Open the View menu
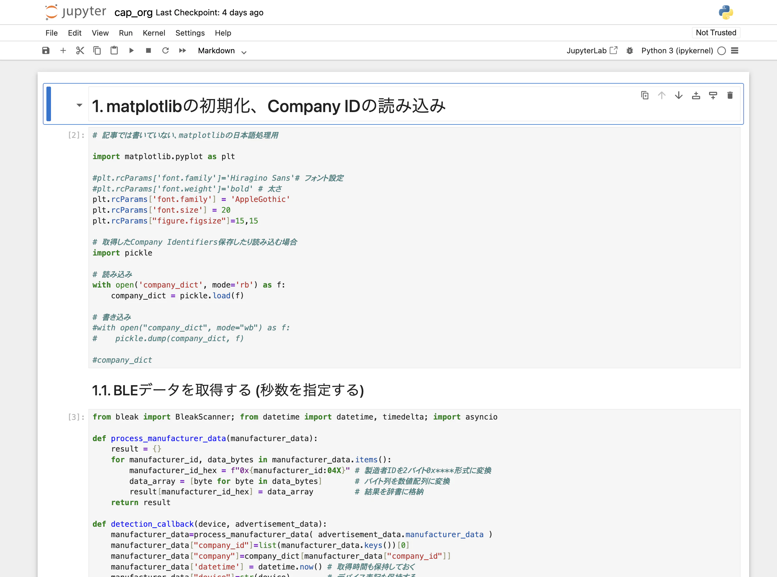 pyautogui.click(x=100, y=33)
